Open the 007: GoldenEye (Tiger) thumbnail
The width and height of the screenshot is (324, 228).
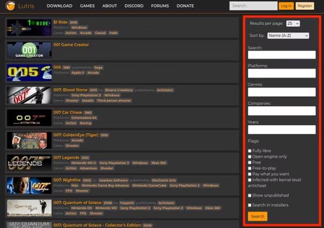29,140
